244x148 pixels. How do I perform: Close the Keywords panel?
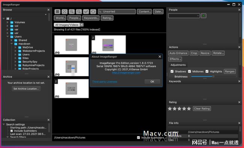point(239,81)
